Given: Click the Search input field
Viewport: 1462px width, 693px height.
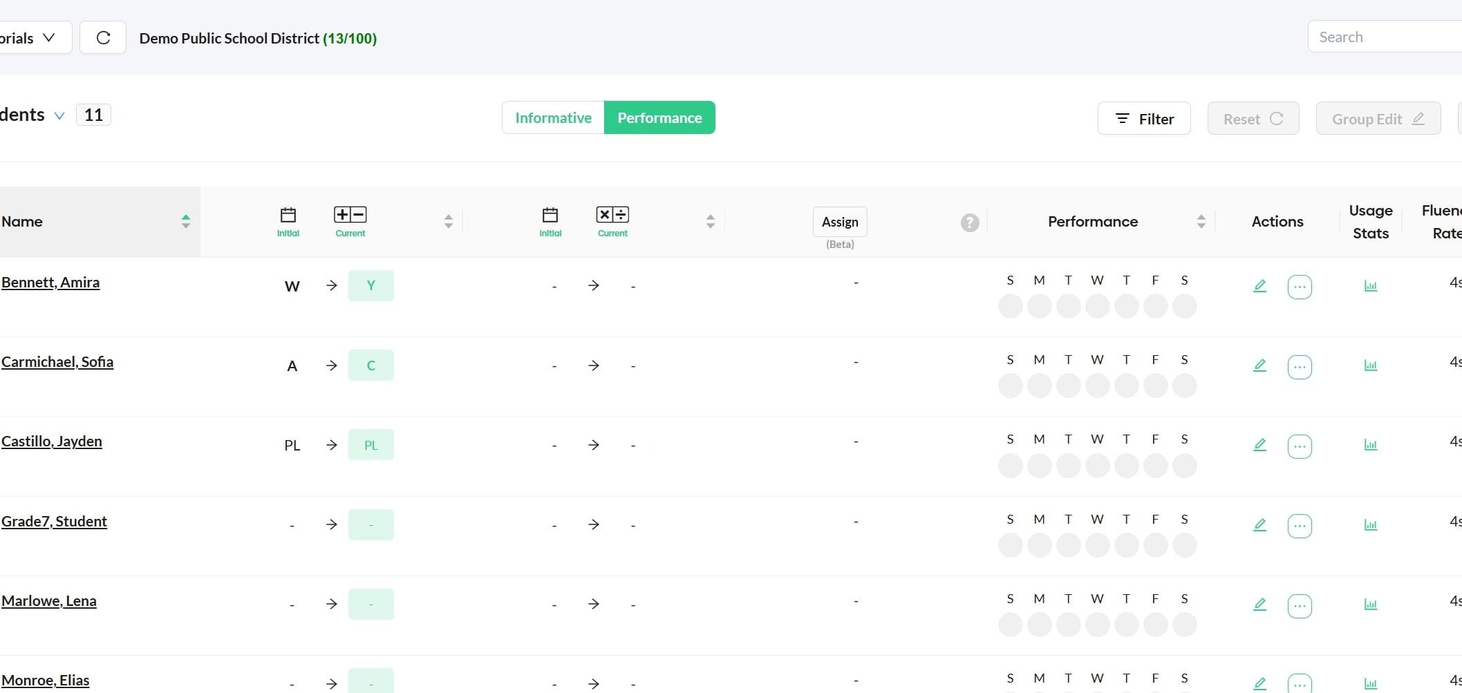Looking at the screenshot, I should point(1385,37).
